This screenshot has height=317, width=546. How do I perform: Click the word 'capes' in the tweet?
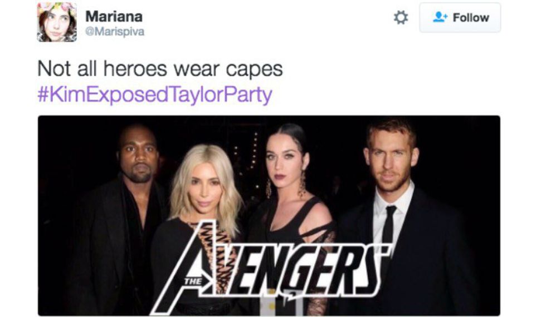click(254, 70)
